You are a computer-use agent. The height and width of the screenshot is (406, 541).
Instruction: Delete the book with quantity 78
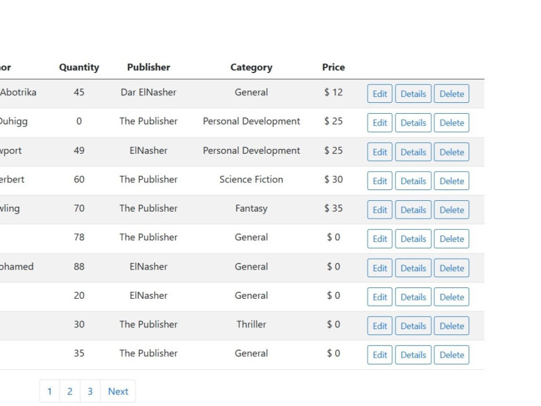click(451, 239)
